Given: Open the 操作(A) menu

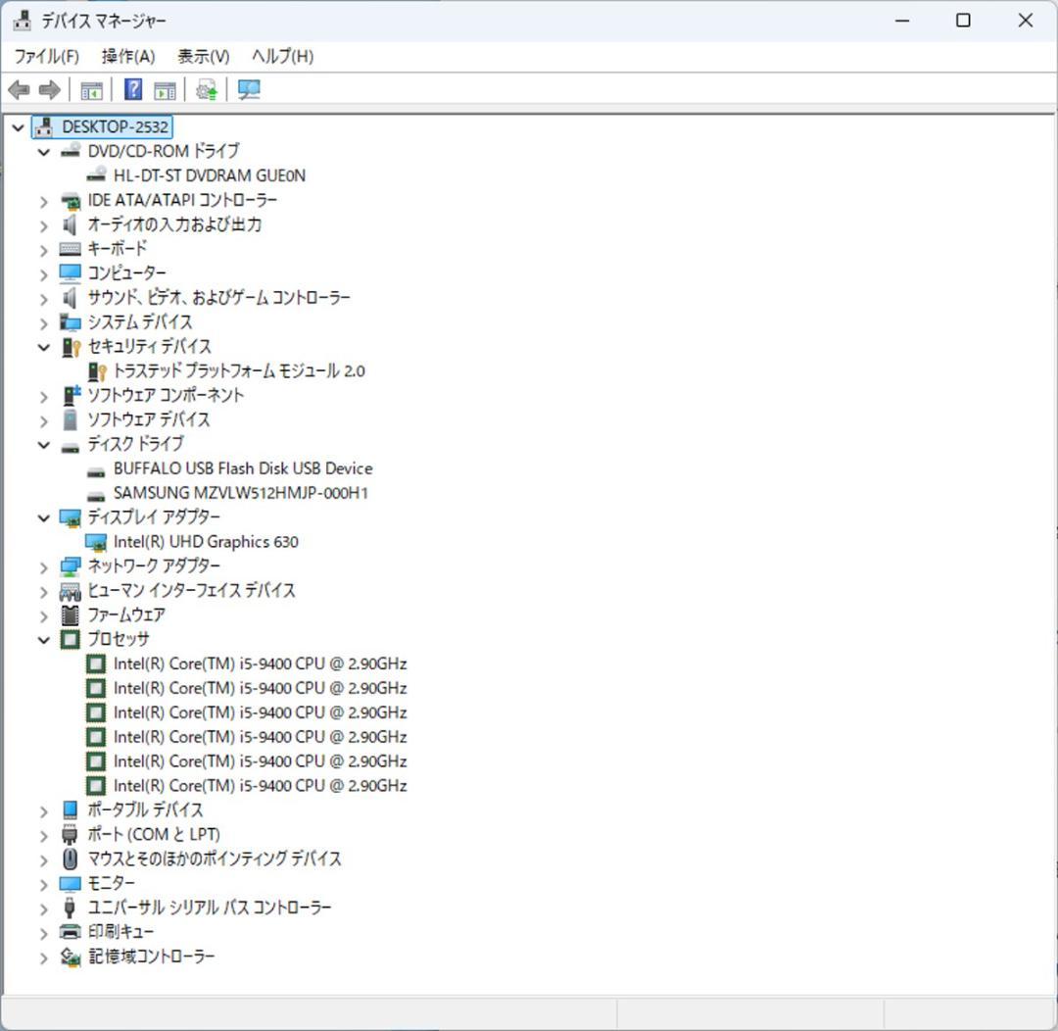Looking at the screenshot, I should (126, 56).
